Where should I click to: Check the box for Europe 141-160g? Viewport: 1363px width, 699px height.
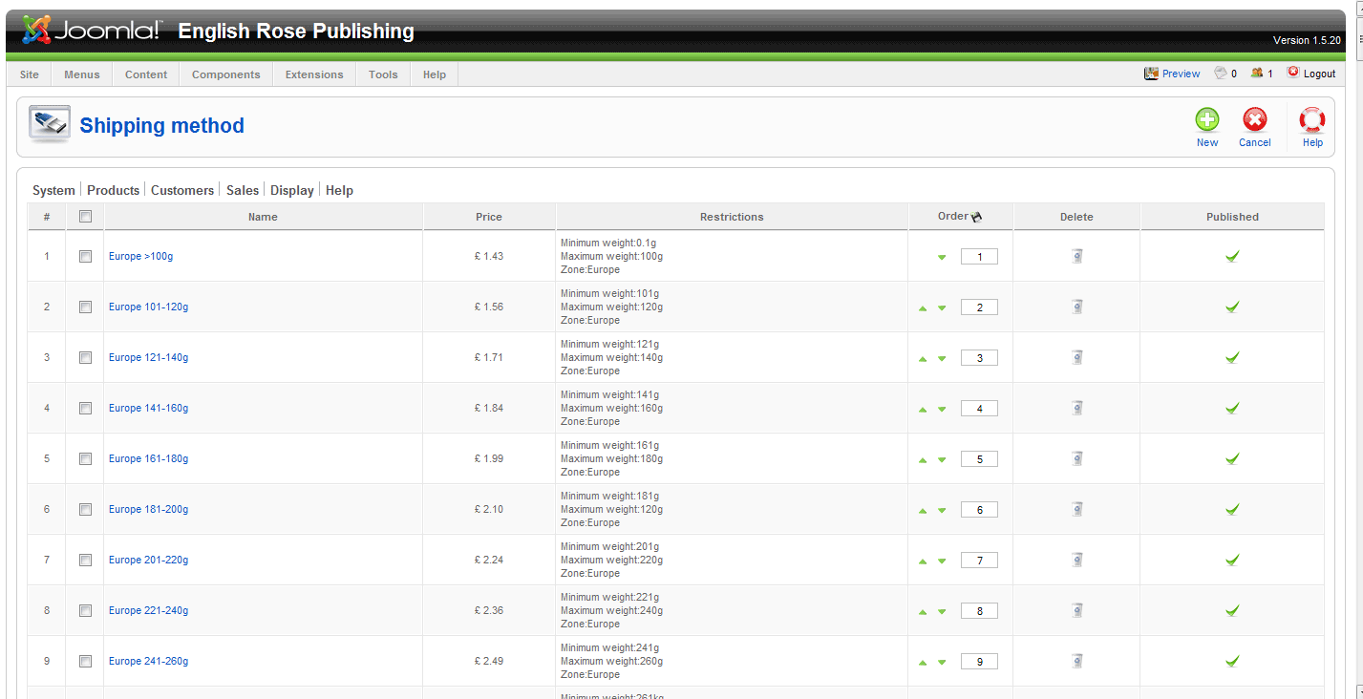(85, 408)
